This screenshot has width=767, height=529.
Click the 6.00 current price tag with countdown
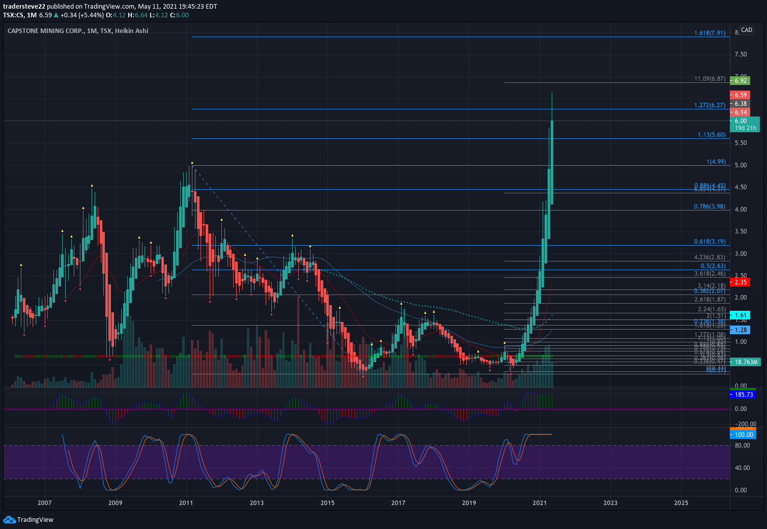point(745,125)
